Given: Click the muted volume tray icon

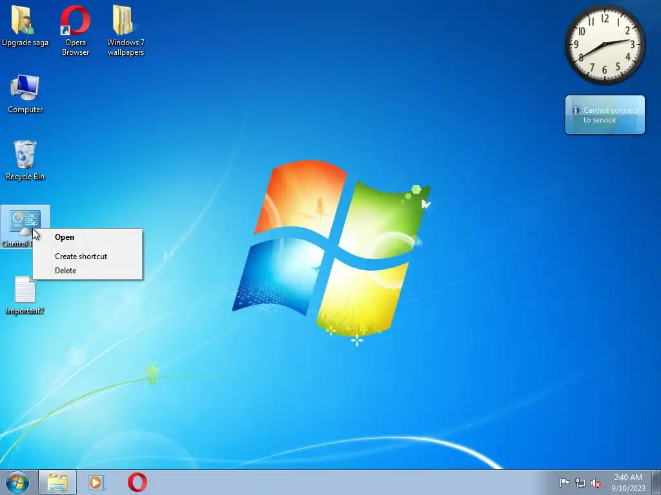Looking at the screenshot, I should click(596, 483).
